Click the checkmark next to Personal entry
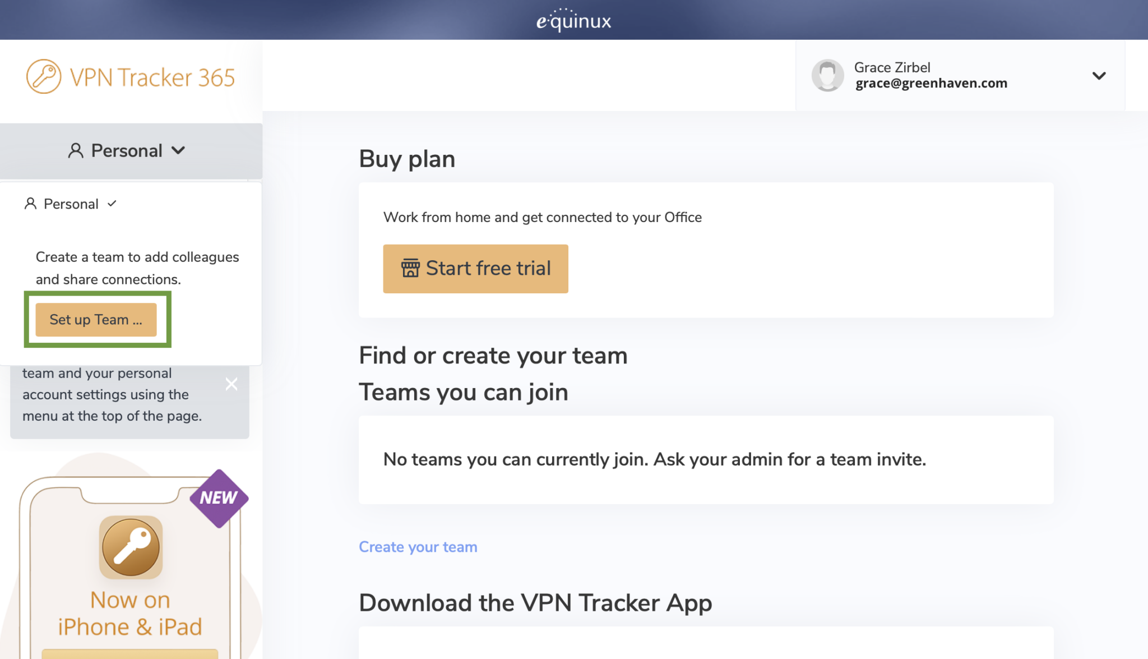This screenshot has height=659, width=1148. coord(112,204)
